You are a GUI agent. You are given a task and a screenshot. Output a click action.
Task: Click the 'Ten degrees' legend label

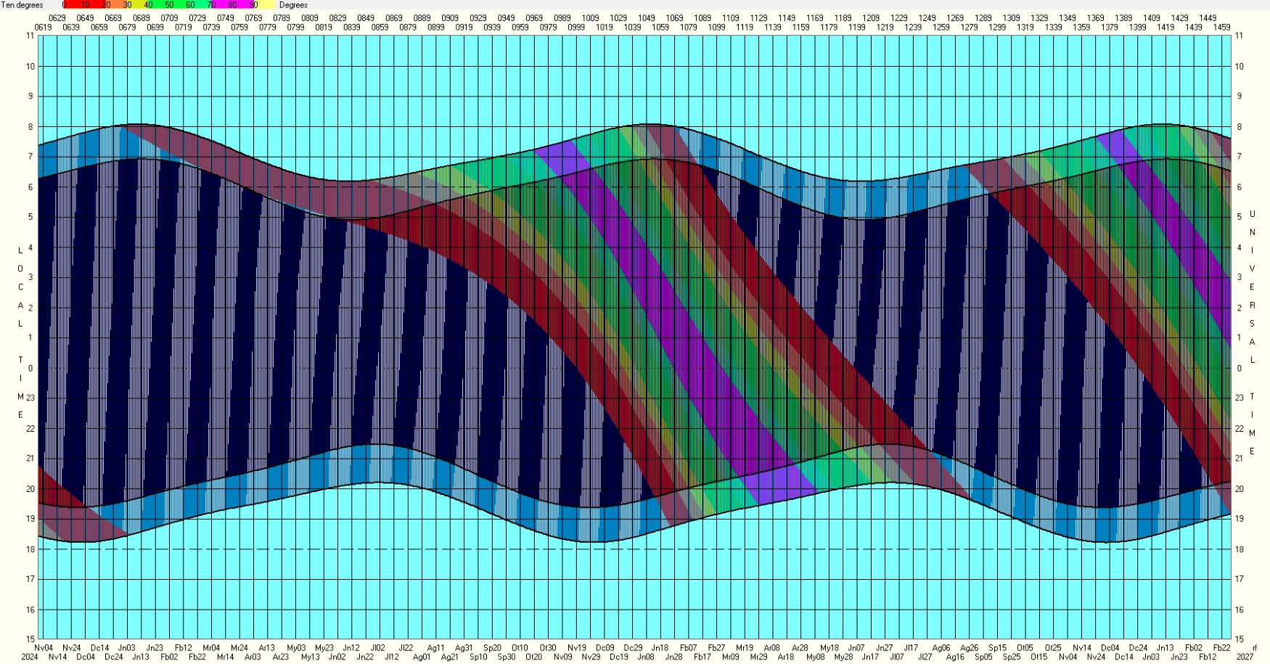tap(22, 5)
